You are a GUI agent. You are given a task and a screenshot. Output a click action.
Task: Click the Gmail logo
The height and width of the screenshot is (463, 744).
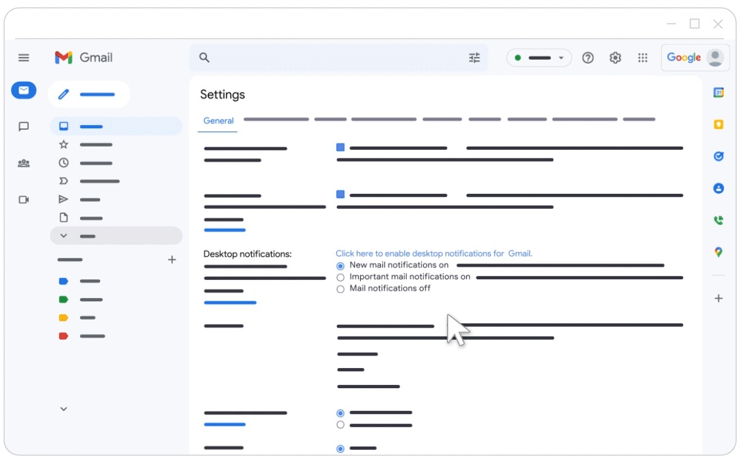pyautogui.click(x=84, y=57)
